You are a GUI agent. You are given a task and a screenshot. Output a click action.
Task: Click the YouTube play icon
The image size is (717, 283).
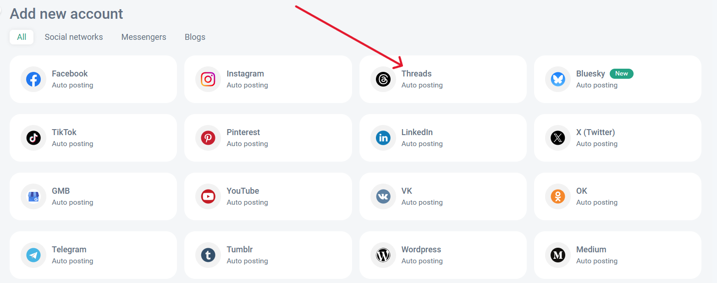(208, 196)
